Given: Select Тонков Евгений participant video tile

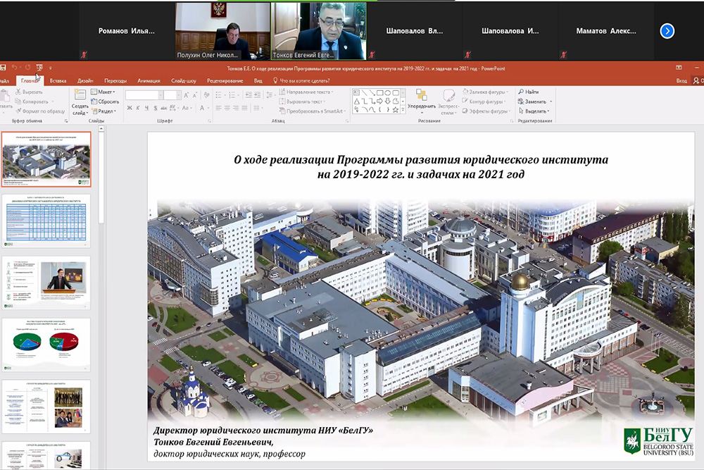Looking at the screenshot, I should tap(319, 30).
